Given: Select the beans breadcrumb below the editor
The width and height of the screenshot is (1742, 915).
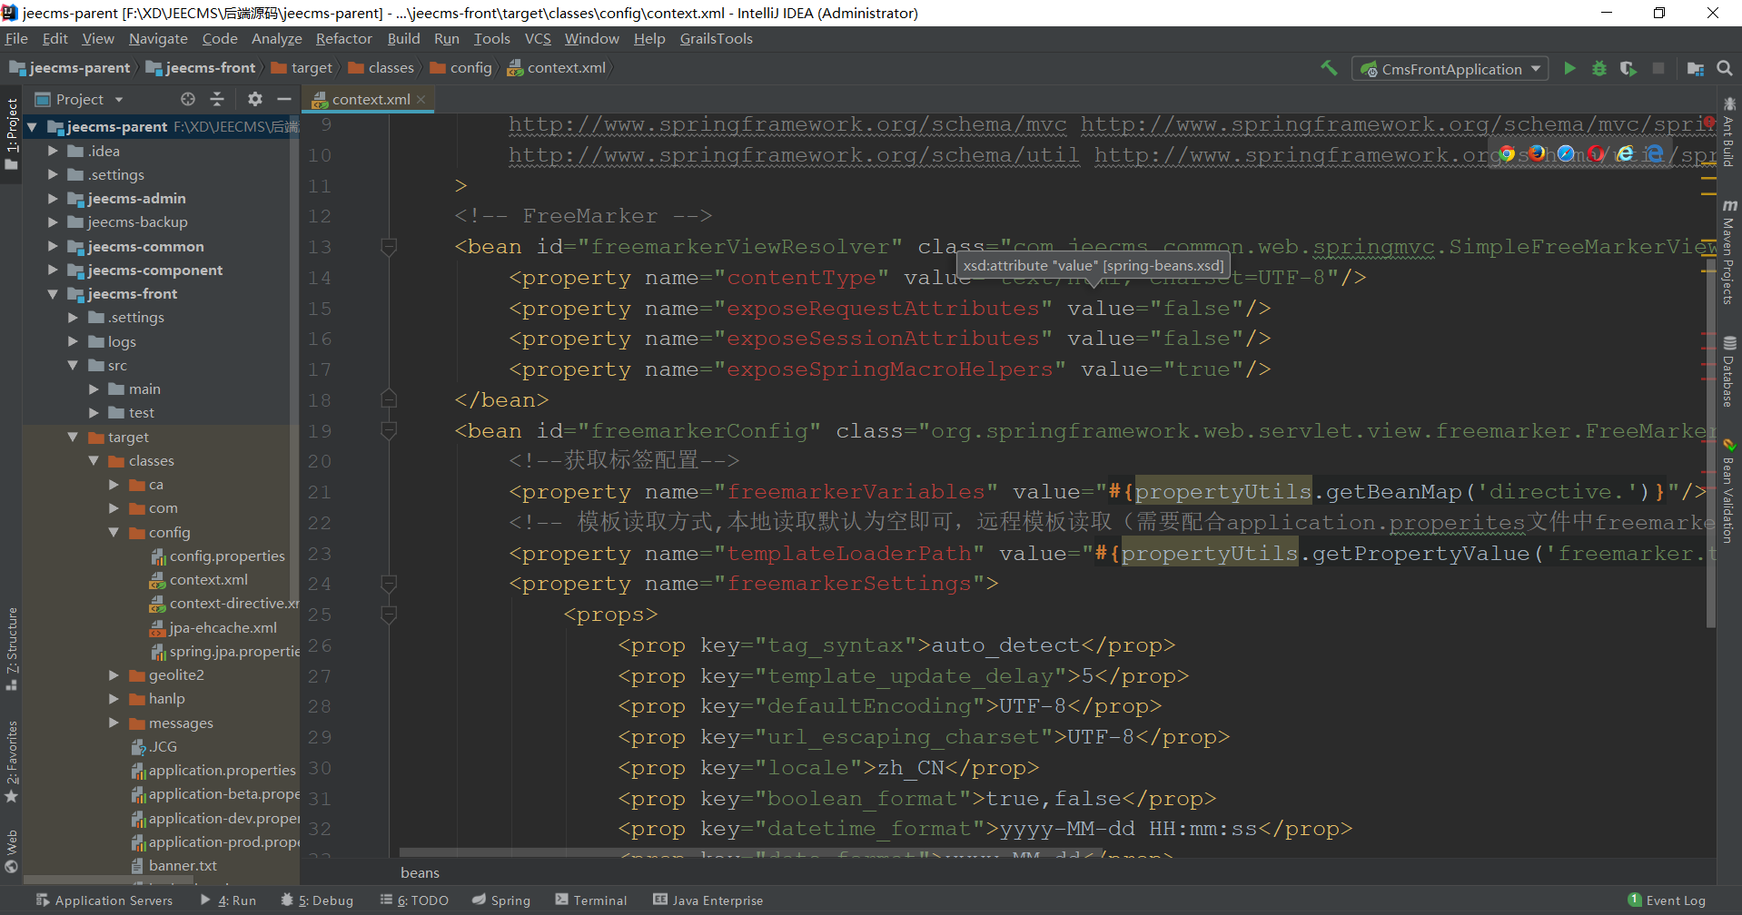Looking at the screenshot, I should click(x=420, y=872).
